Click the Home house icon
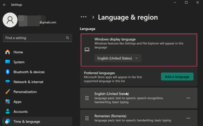Image resolution: width=203 pixels, height=126 pixels. coord(8,52)
